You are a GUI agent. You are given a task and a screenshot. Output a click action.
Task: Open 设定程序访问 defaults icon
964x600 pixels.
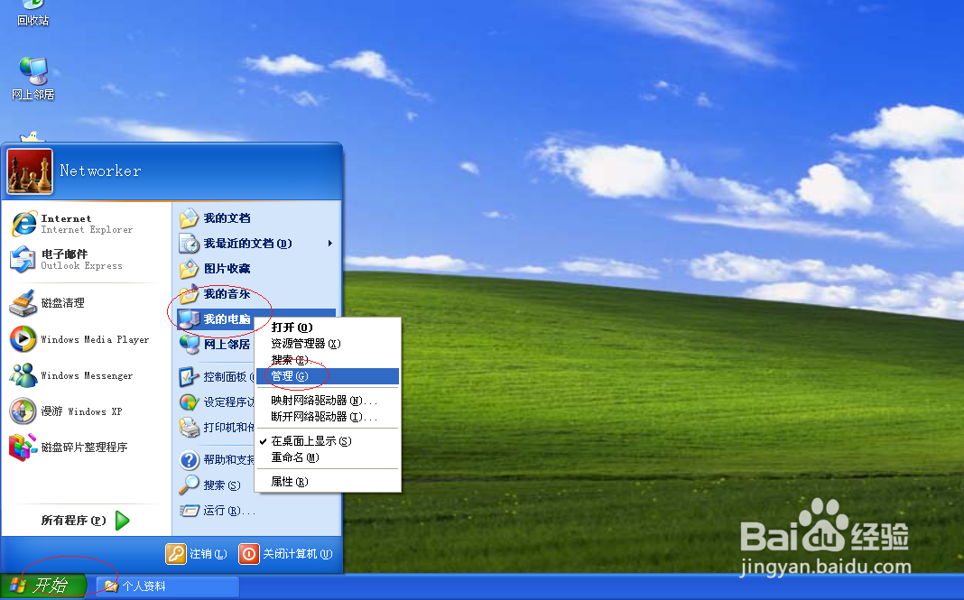point(189,402)
